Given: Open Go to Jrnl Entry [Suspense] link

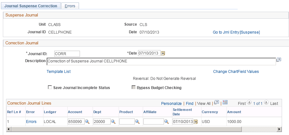Looking at the screenshot, I should tap(236, 32).
